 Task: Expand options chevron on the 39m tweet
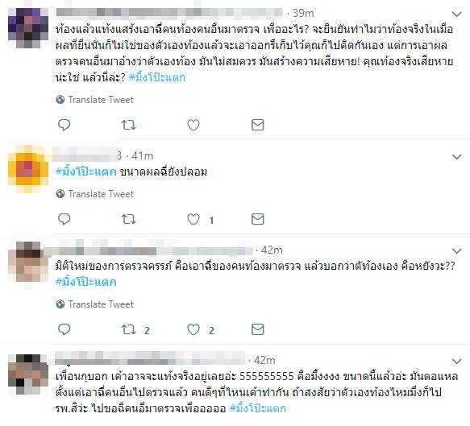pos(456,14)
